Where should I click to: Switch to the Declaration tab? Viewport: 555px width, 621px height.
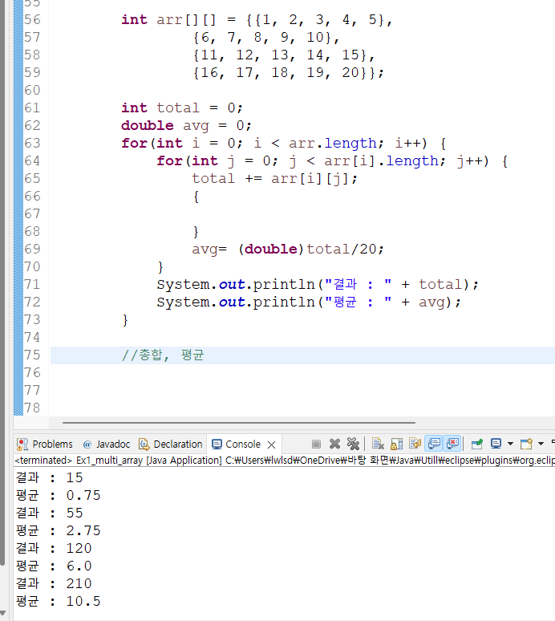pyautogui.click(x=171, y=444)
